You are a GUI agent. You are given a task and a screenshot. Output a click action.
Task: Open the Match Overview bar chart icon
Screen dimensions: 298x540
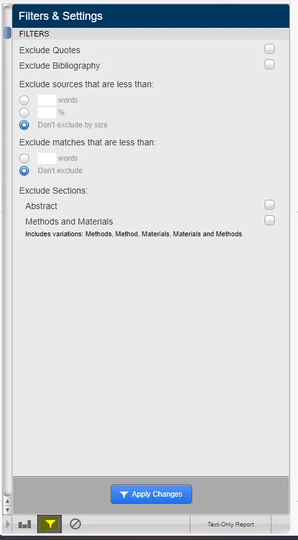coord(25,524)
